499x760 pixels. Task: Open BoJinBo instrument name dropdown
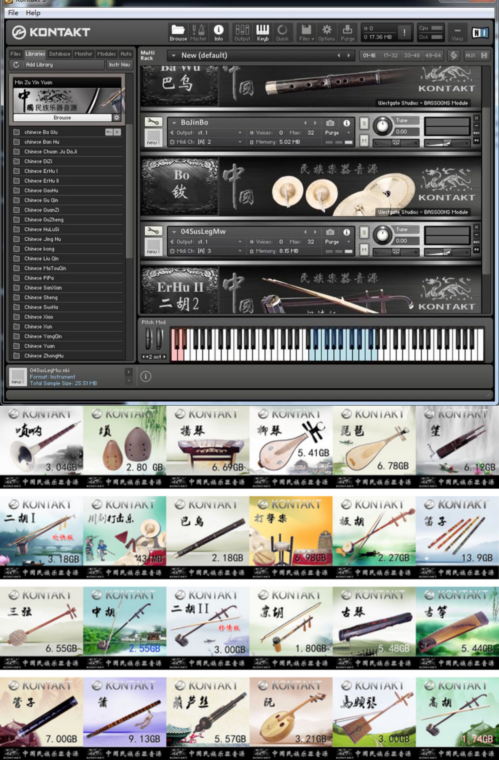(174, 123)
